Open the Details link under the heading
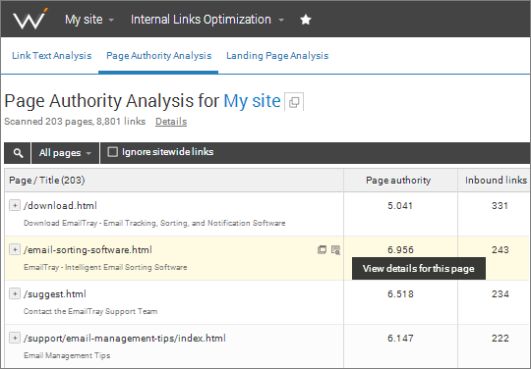This screenshot has height=369, width=531. 171,122
